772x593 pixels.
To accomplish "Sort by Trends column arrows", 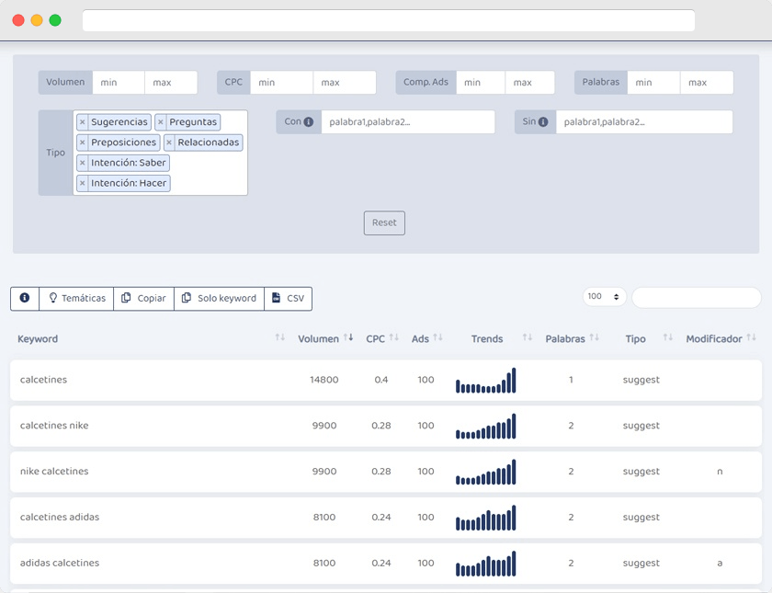I will pyautogui.click(x=528, y=337).
